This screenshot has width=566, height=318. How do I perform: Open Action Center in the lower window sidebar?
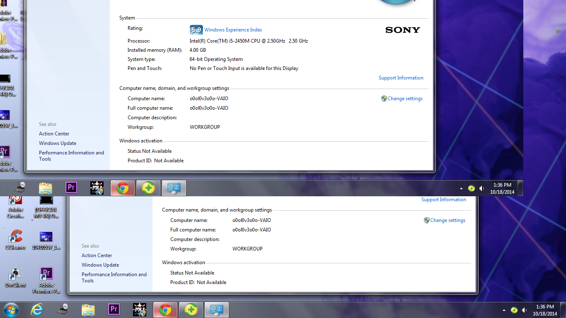tap(97, 255)
